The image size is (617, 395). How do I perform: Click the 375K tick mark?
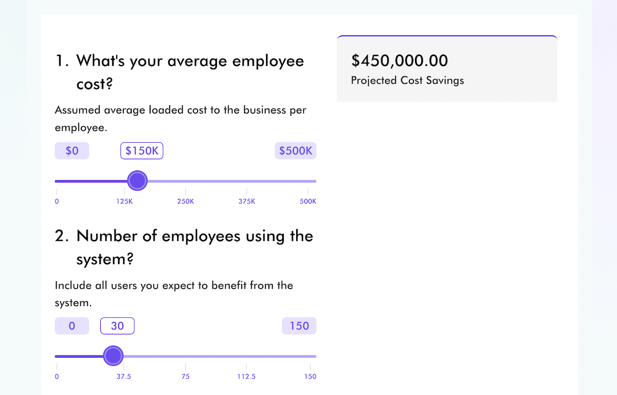tap(246, 201)
